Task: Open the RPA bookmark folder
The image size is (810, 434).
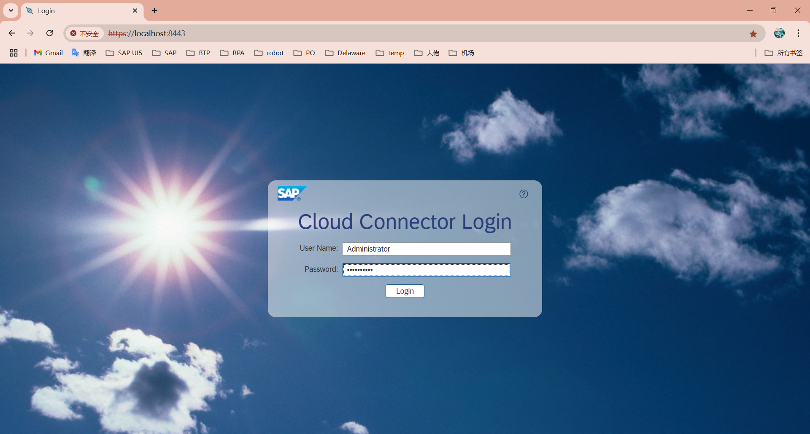Action: pos(232,53)
